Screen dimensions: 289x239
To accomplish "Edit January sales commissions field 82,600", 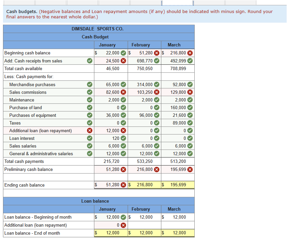I will click(x=111, y=92).
